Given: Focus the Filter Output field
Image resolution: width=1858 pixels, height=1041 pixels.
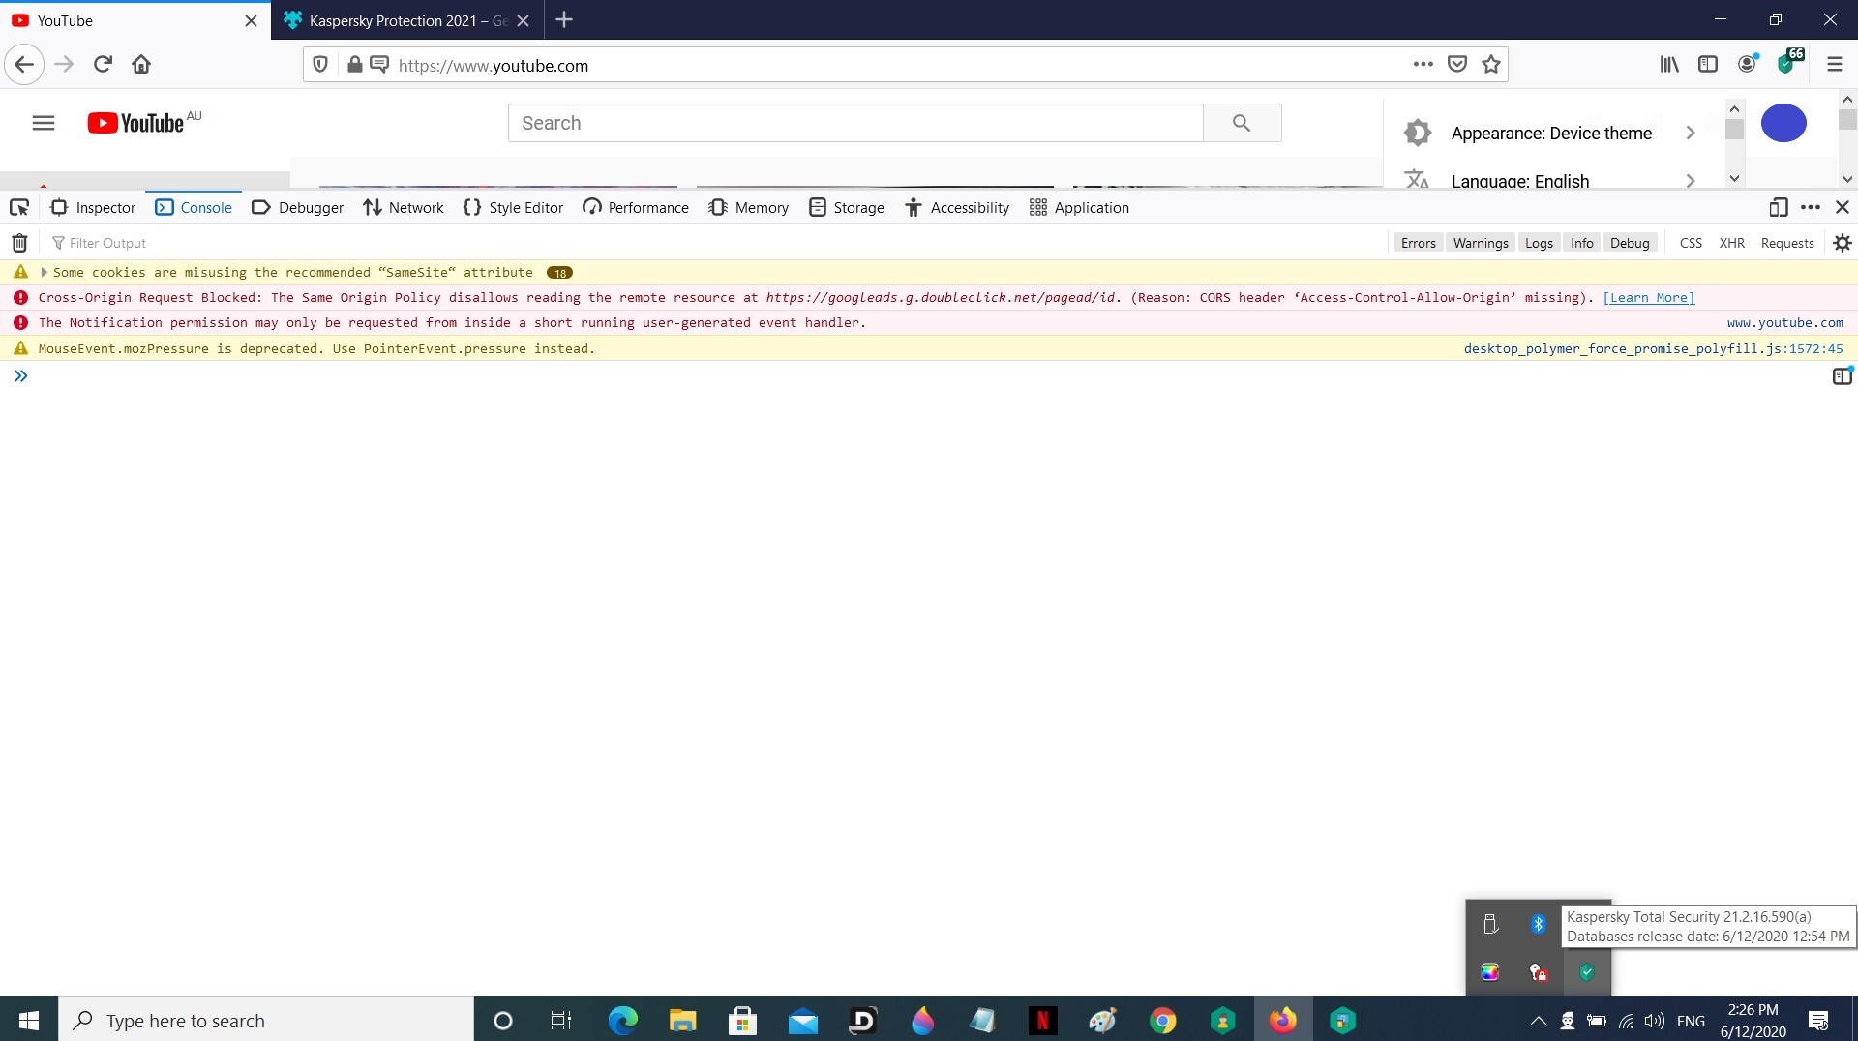Looking at the screenshot, I should point(716,243).
